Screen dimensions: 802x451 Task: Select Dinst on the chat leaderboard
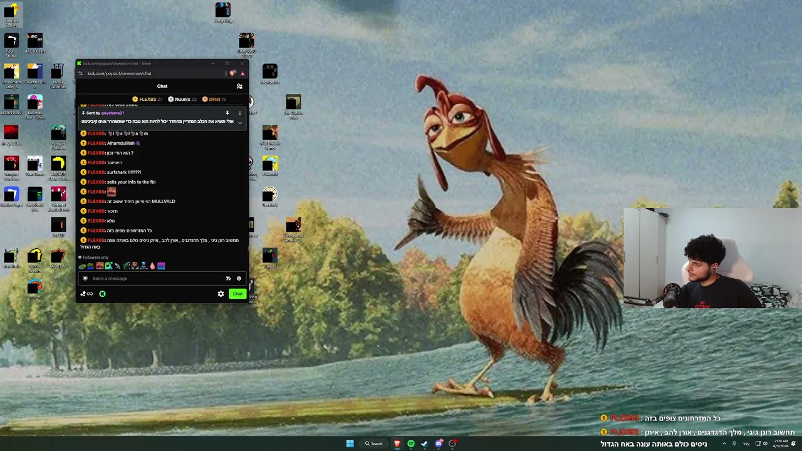click(214, 99)
